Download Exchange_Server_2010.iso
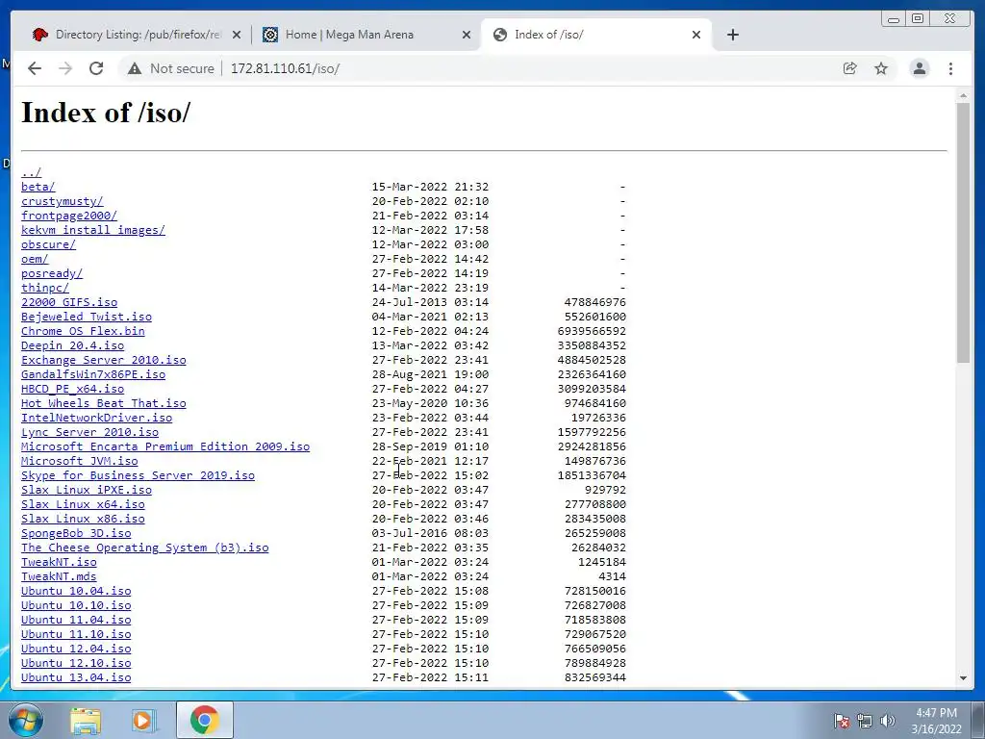985x739 pixels. point(104,360)
